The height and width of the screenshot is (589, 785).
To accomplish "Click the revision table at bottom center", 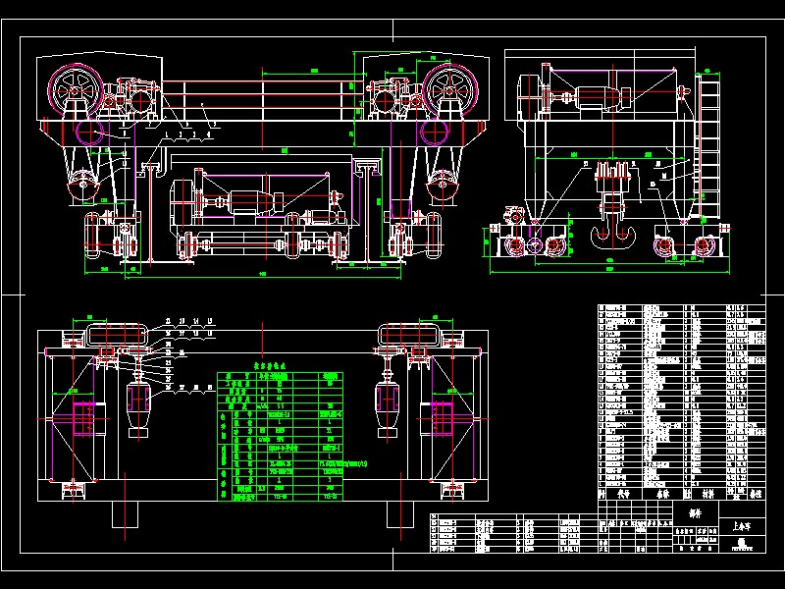I will pyautogui.click(x=512, y=535).
